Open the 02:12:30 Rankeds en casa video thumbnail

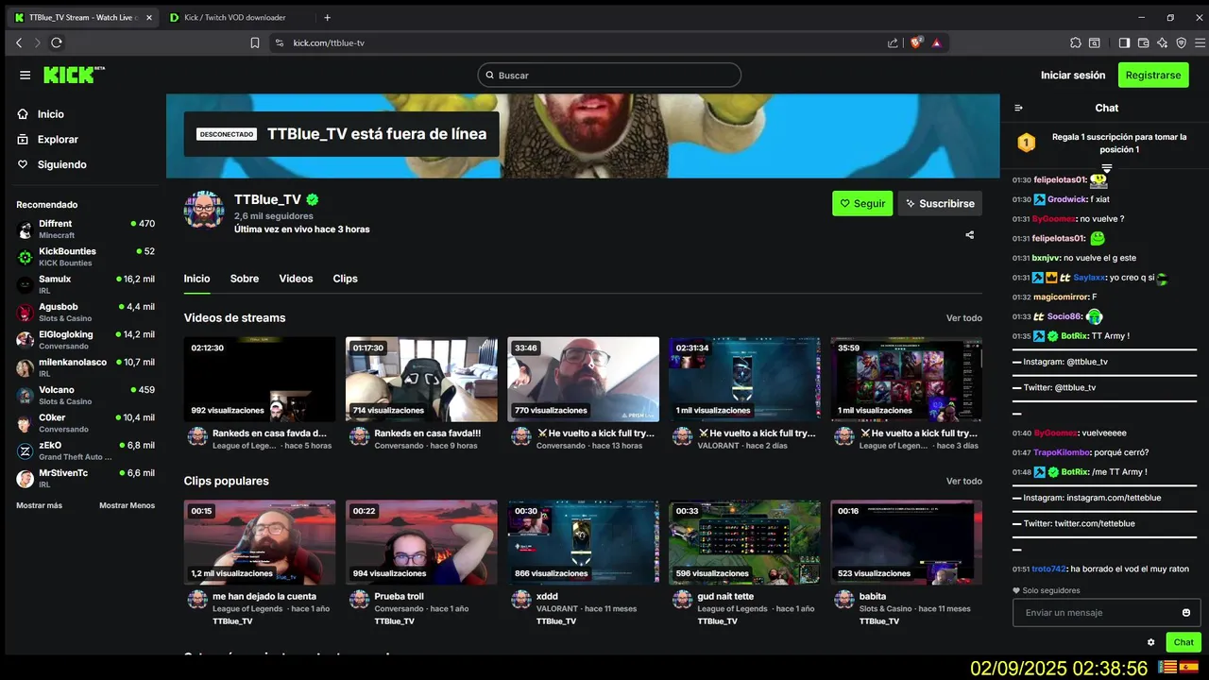(x=260, y=380)
